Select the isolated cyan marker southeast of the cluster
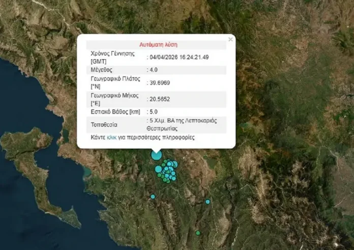This screenshot has width=354, height=250. pos(208,202)
